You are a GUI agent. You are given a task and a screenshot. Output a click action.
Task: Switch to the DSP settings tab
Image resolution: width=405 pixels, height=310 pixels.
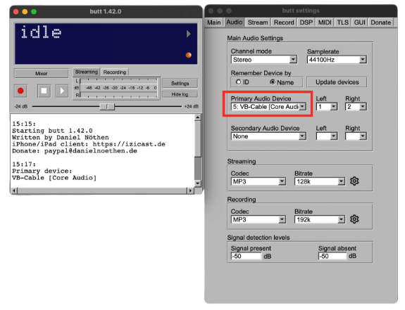[x=306, y=22]
